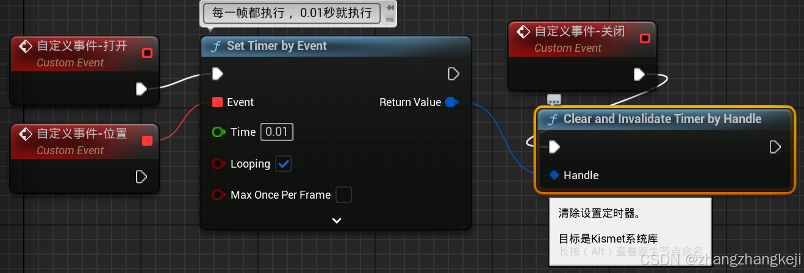Click the Return Value label
This screenshot has height=273, width=804.
click(x=410, y=102)
